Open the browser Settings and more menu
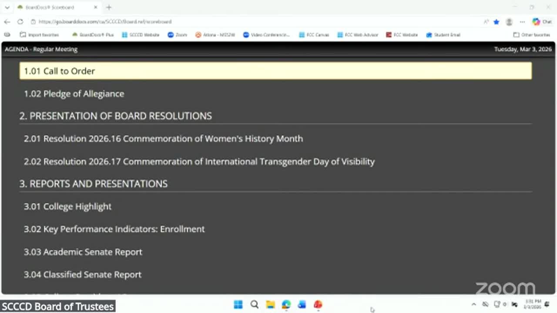This screenshot has width=557, height=313. (x=522, y=21)
